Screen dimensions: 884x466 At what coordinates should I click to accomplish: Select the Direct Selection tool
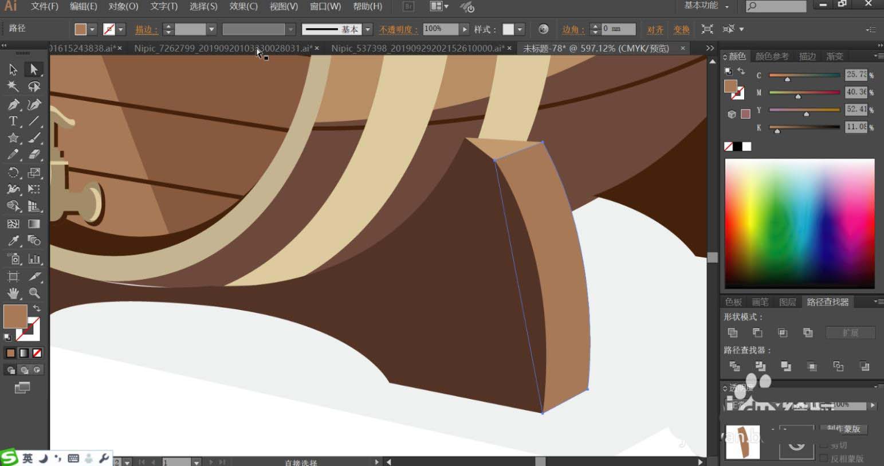[x=34, y=69]
